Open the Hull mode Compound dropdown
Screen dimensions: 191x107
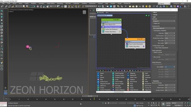click(164, 21)
